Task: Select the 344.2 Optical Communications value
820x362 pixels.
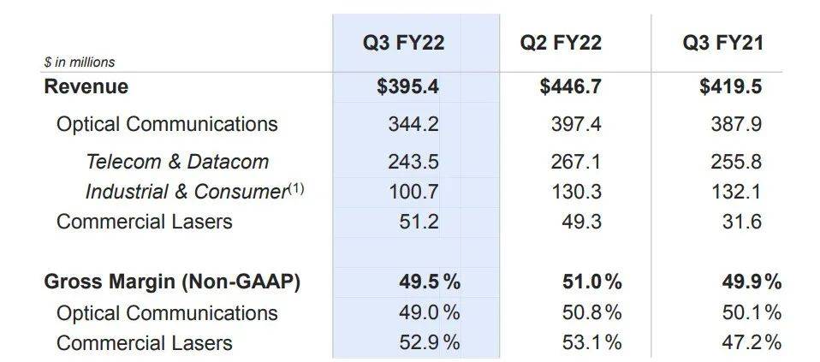Action: (x=413, y=124)
